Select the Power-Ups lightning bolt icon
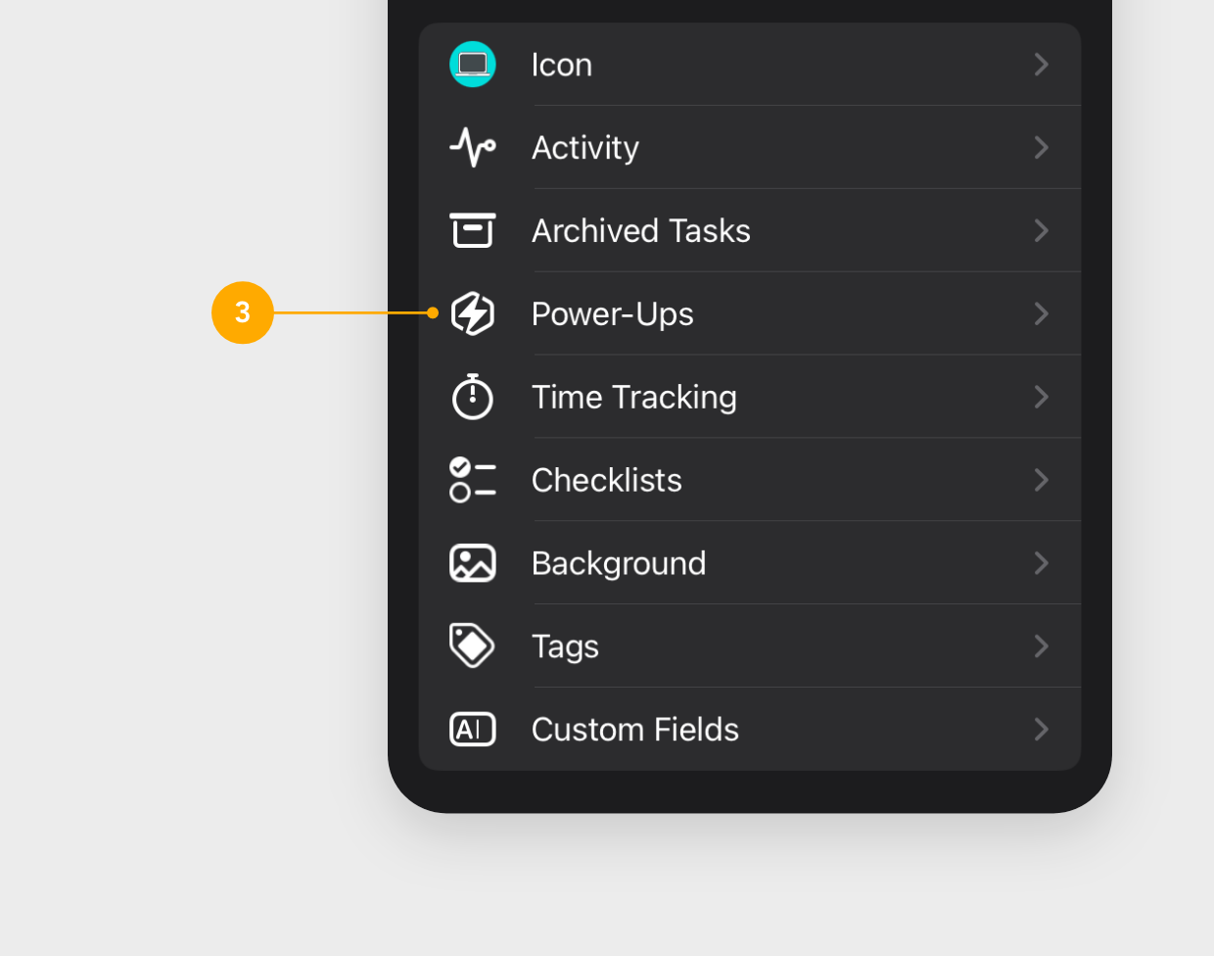Image resolution: width=1214 pixels, height=956 pixels. point(473,313)
